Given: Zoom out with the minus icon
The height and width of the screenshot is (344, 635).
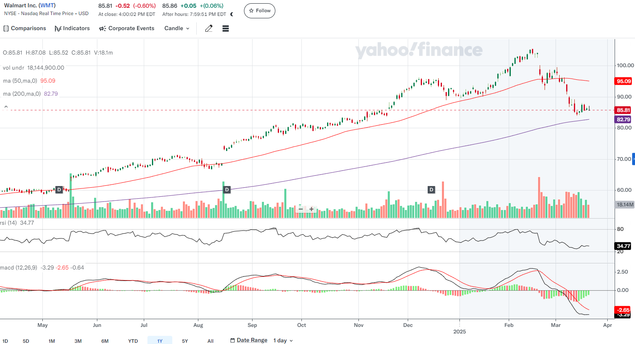Looking at the screenshot, I should [301, 209].
